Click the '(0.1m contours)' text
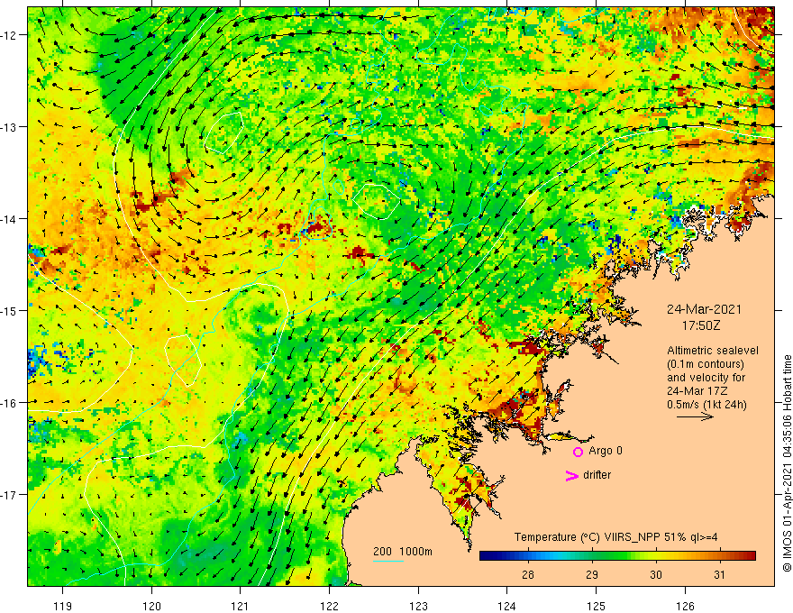The width and height of the screenshot is (793, 613). click(706, 364)
